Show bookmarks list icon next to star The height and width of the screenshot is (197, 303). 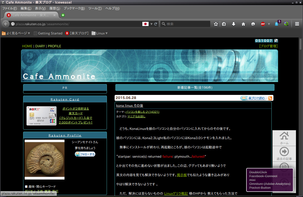[224, 24]
